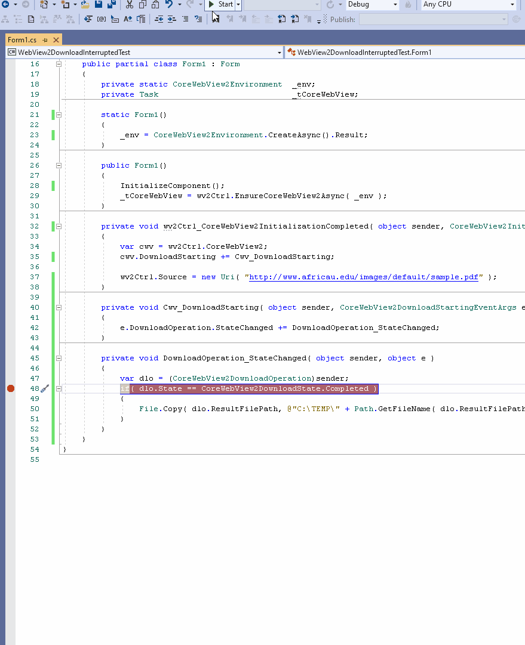Click the Start debugging button
This screenshot has width=525, height=645.
221,5
